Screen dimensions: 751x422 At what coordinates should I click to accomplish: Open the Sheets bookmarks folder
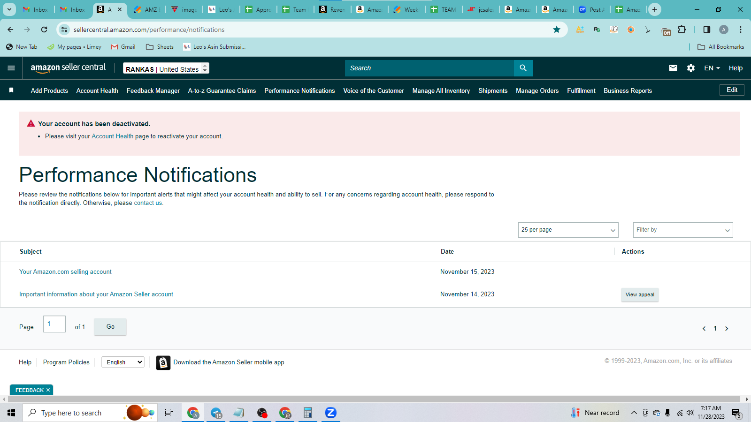(160, 47)
